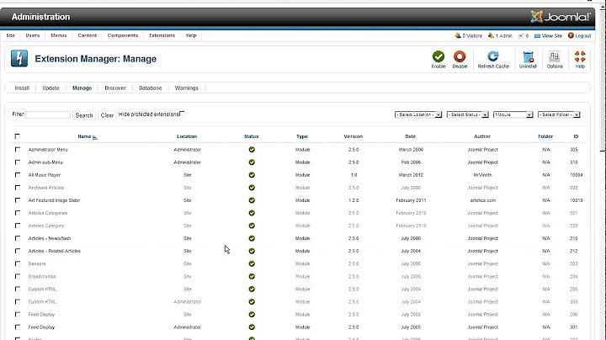Viewport: 606px width, 340px height.
Task: Open the Menus menu
Action: pos(59,35)
